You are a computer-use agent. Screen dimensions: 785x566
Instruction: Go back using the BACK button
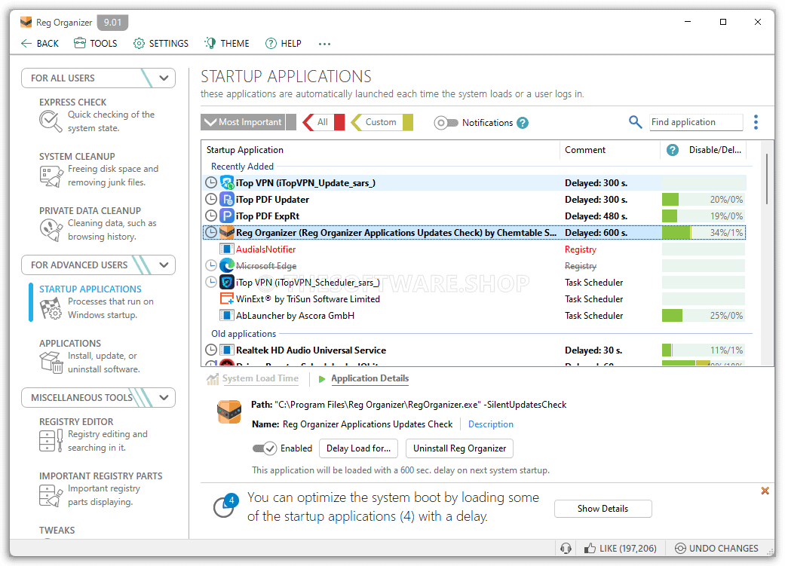pos(40,44)
